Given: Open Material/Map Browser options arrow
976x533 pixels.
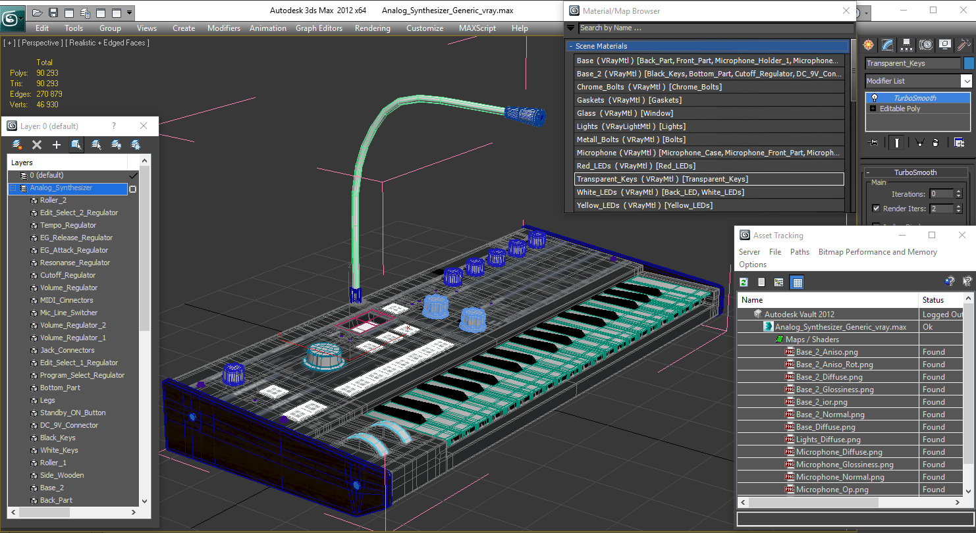Looking at the screenshot, I should (x=570, y=28).
